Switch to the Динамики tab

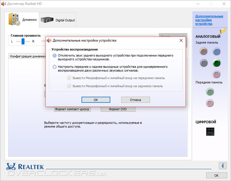pyautogui.click(x=22, y=20)
